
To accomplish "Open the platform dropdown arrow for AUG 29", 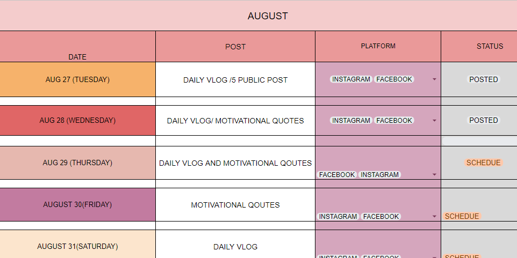I will (434, 175).
